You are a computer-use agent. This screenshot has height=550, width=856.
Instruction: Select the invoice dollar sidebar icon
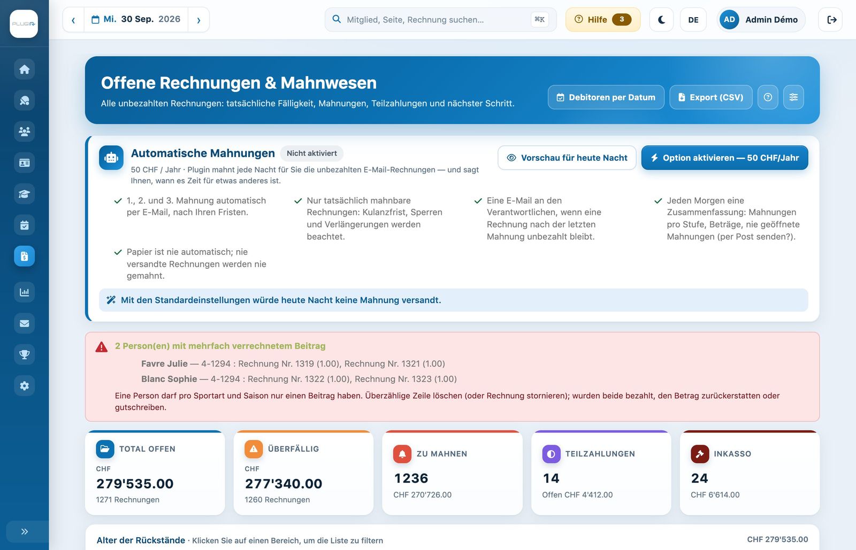(x=24, y=257)
